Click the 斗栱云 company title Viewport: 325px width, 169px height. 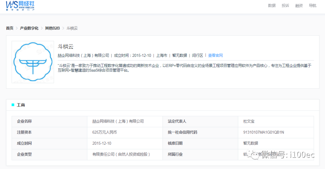pos(66,47)
